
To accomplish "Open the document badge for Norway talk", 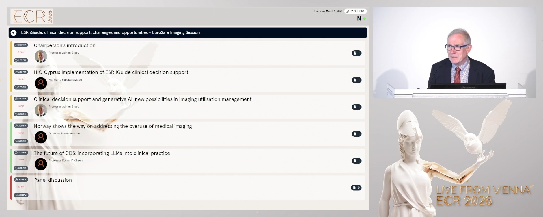I will pyautogui.click(x=356, y=134).
